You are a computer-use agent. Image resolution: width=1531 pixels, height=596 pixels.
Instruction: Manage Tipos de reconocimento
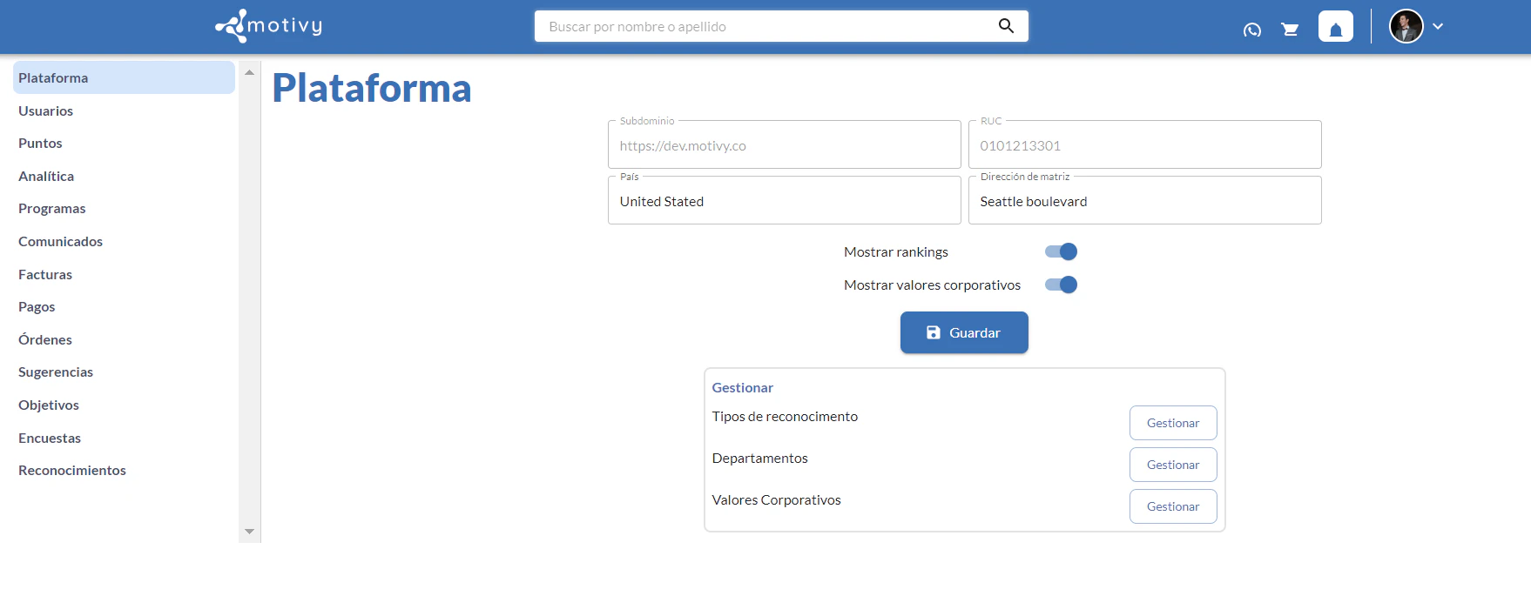pos(1173,423)
